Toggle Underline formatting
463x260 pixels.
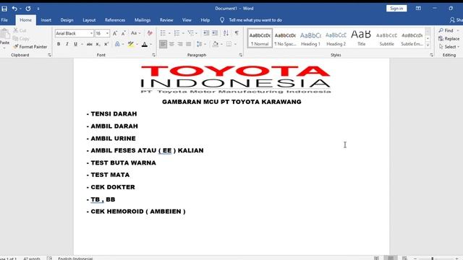pos(75,44)
